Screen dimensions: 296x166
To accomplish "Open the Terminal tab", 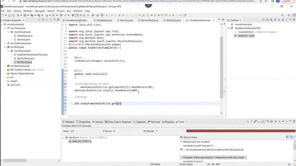I will (x=154, y=122).
